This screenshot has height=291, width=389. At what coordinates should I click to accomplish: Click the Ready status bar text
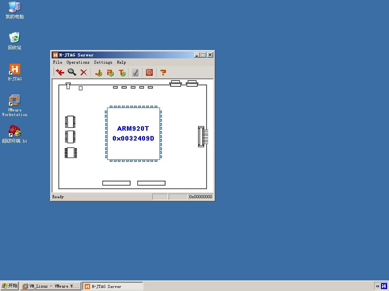tap(58, 197)
